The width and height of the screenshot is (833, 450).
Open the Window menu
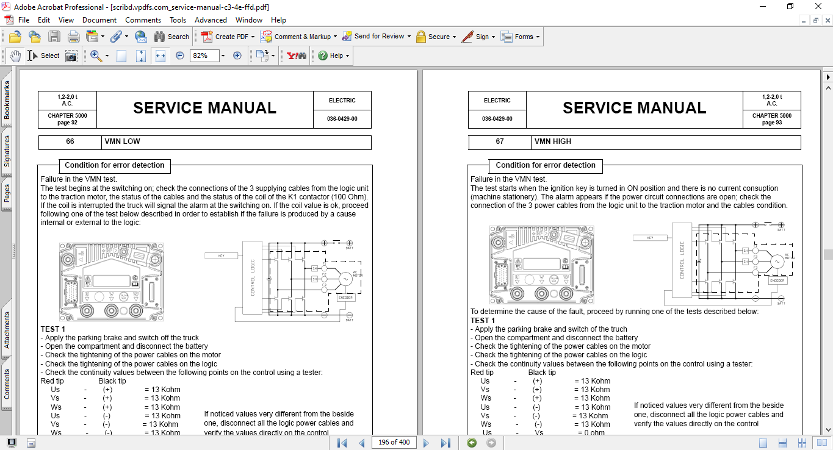[249, 20]
